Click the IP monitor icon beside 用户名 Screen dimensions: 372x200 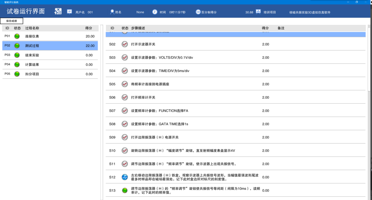pos(70,12)
